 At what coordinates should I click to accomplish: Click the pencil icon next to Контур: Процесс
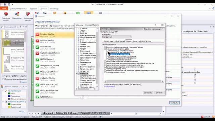pos(6,91)
